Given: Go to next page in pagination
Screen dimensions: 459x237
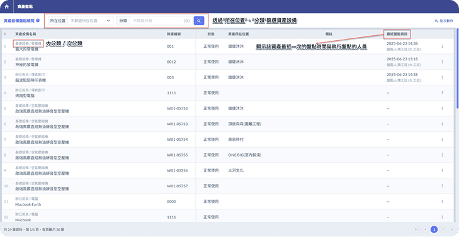Looking at the screenshot, I should click(443, 229).
